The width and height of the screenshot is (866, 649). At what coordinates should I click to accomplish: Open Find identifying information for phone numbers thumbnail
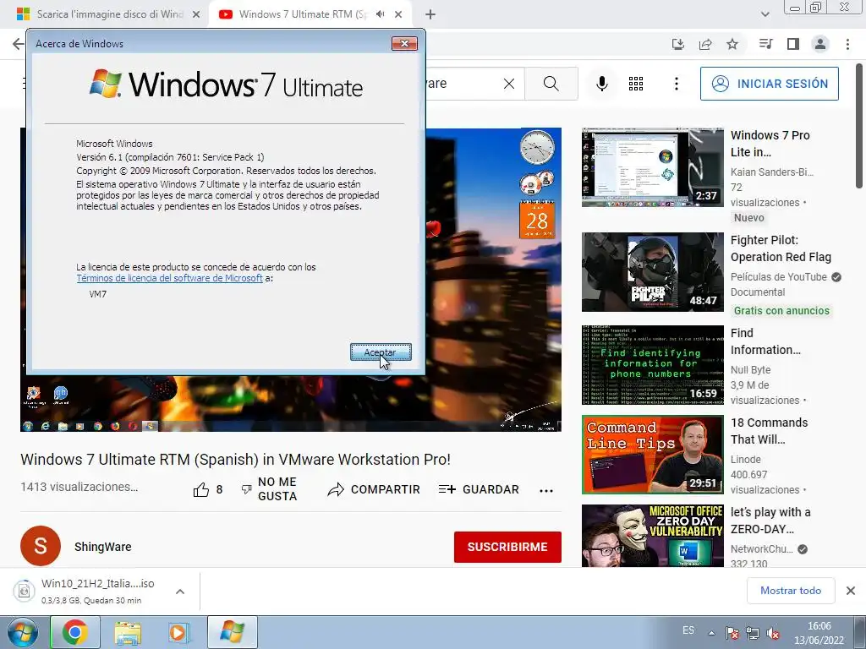pos(652,365)
